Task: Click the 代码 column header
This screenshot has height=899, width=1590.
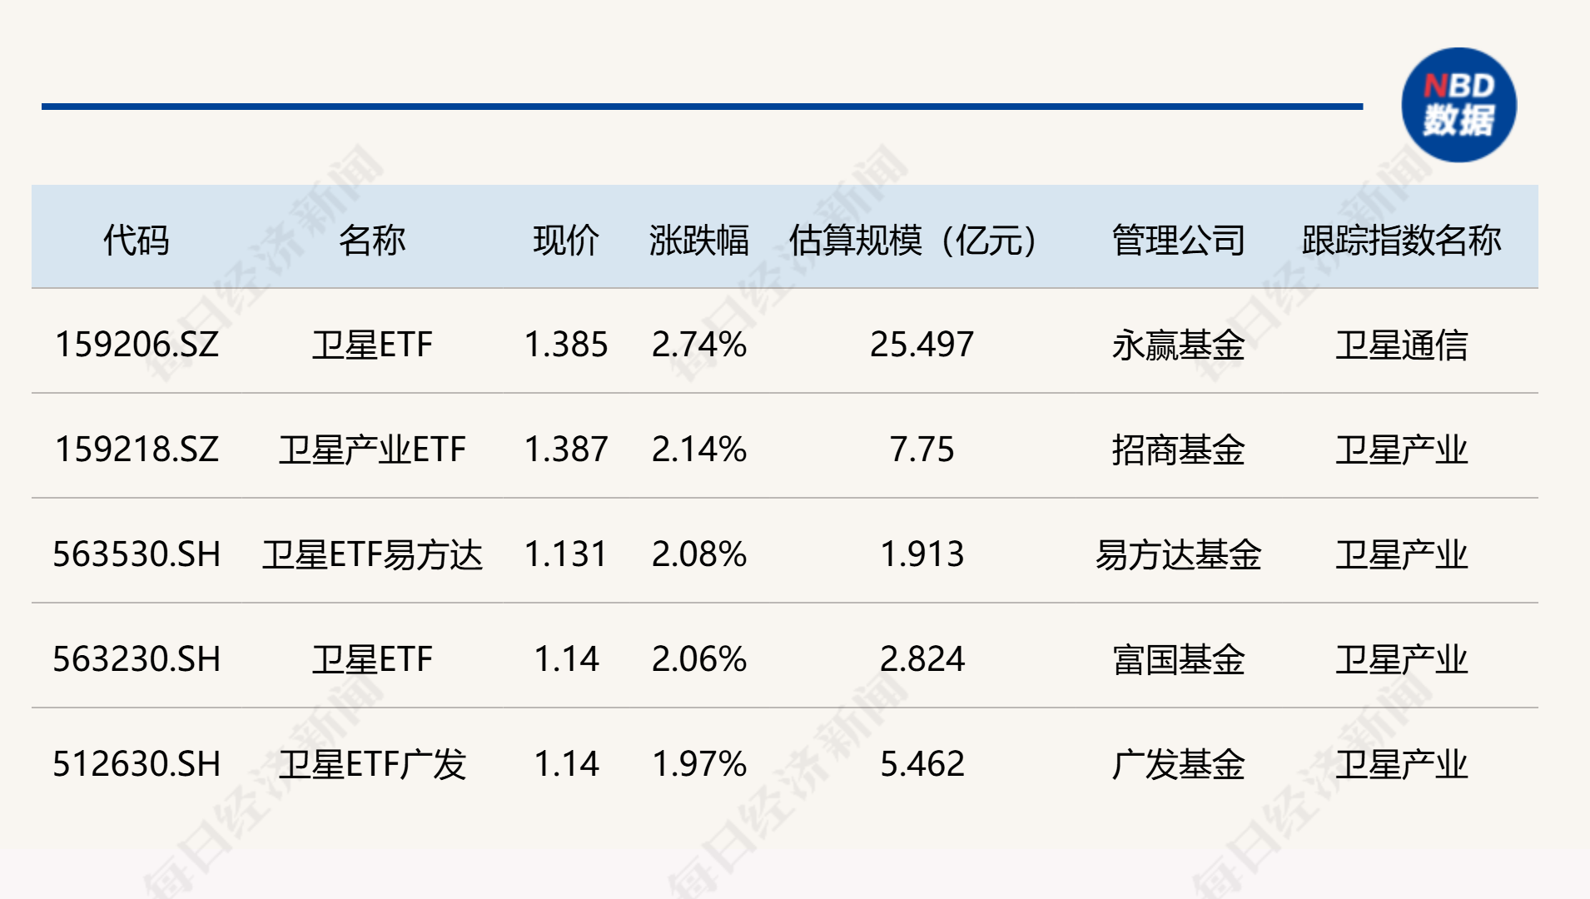Action: [x=136, y=241]
